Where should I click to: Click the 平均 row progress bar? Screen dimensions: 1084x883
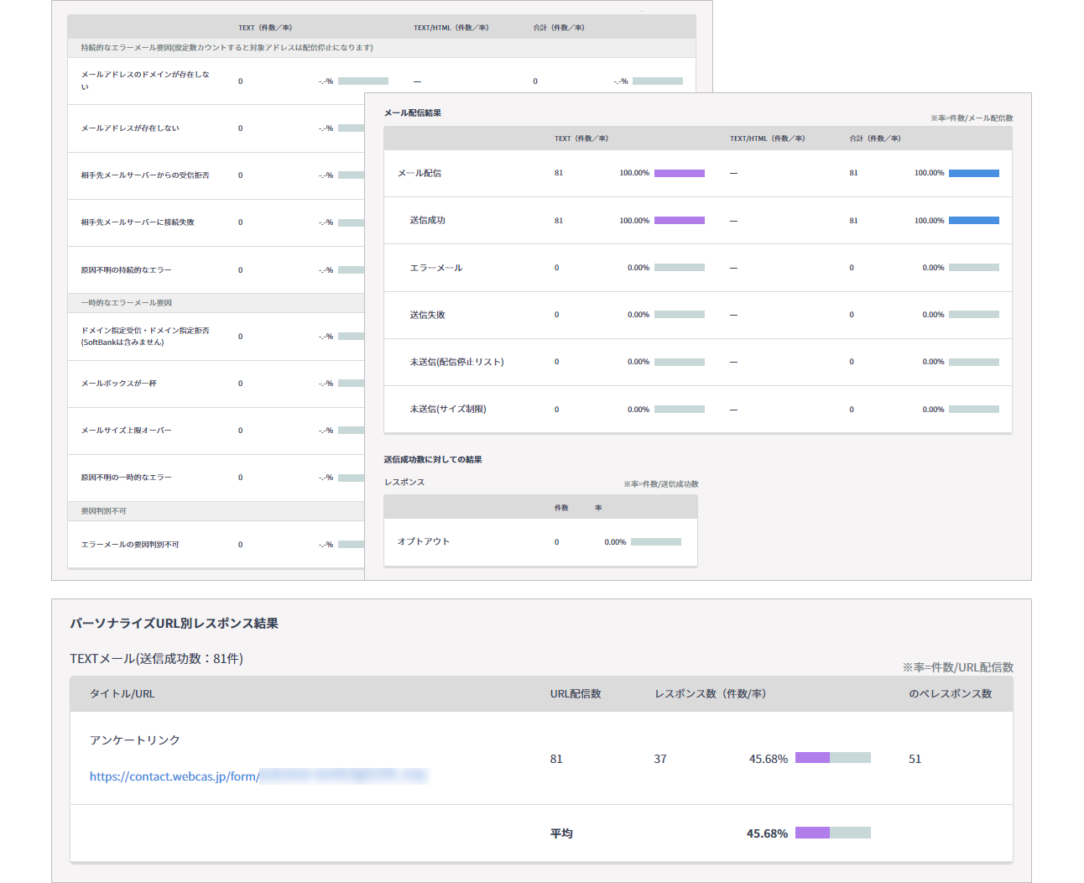pyautogui.click(x=832, y=833)
